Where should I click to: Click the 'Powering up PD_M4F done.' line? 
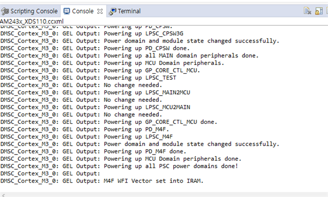coord(93,151)
